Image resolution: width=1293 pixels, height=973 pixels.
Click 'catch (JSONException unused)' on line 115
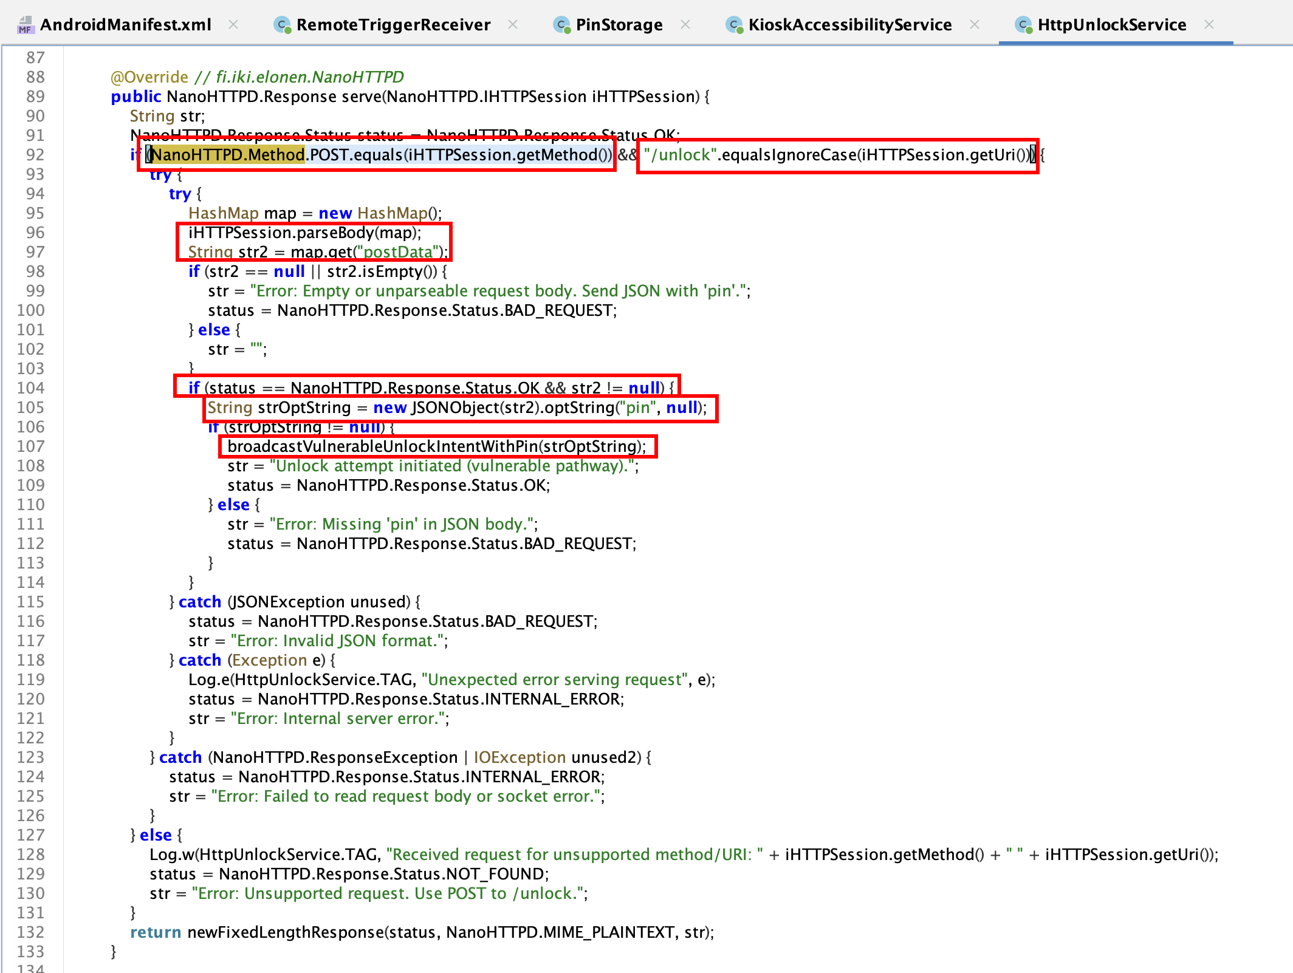tap(295, 602)
